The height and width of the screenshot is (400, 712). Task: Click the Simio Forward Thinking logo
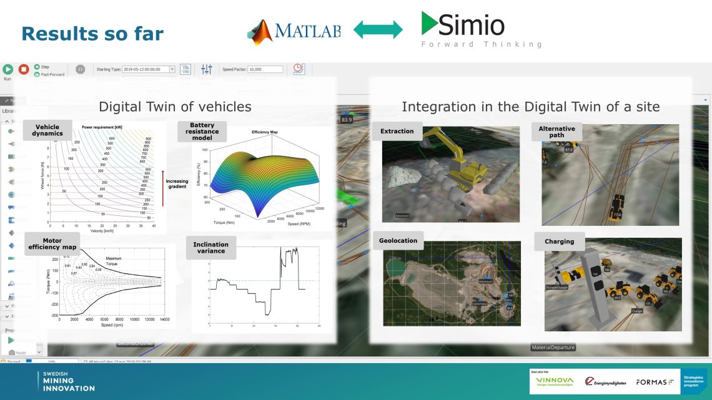point(482,29)
